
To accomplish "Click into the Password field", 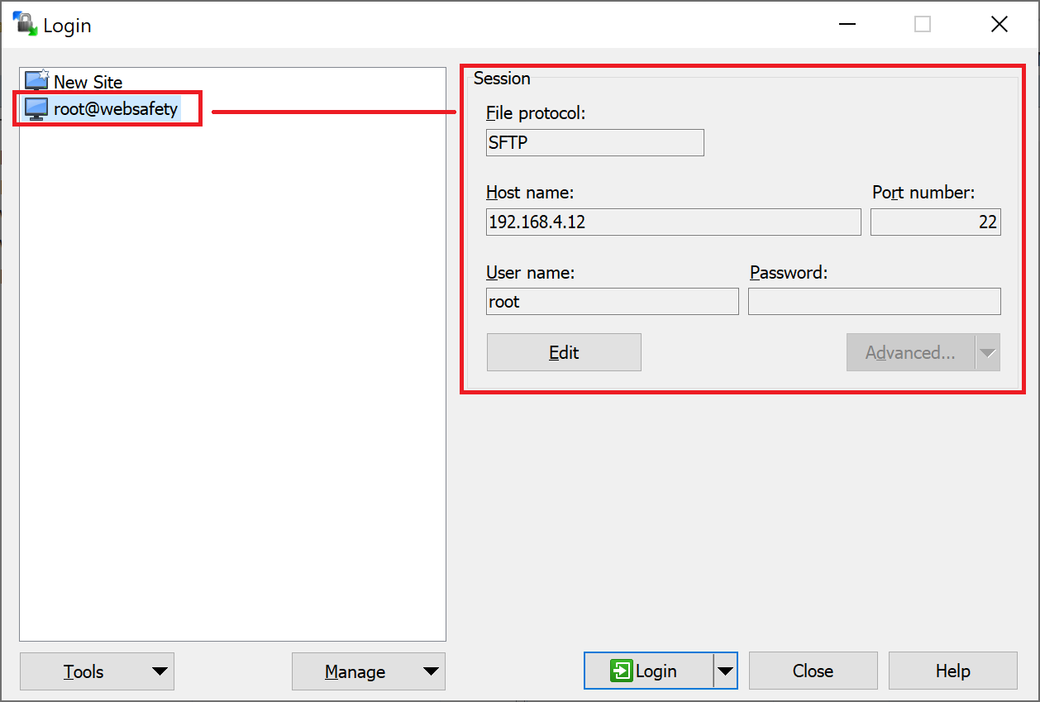I will 874,302.
